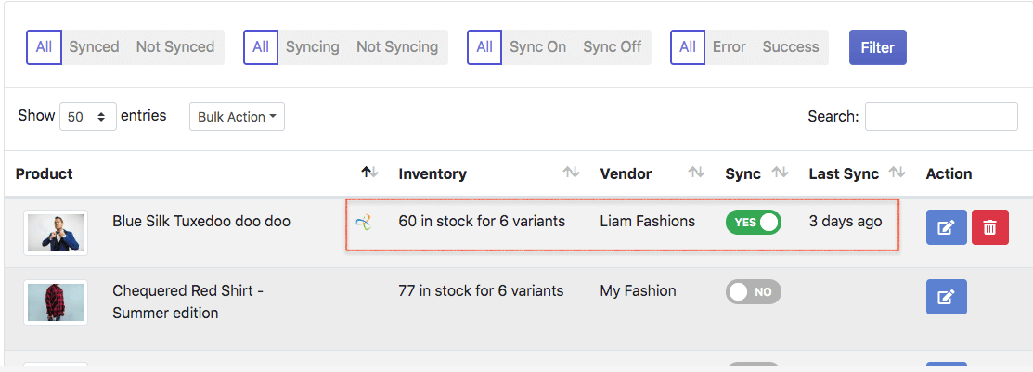The width and height of the screenshot is (1033, 372).
Task: Click the red delete trash icon
Action: coord(989,227)
